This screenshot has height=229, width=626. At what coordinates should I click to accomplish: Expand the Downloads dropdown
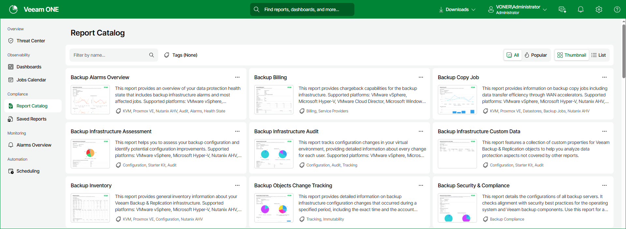[457, 9]
